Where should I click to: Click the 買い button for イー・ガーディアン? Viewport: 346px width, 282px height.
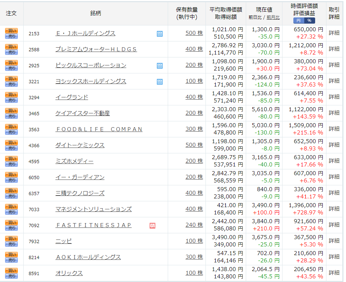click(12, 175)
